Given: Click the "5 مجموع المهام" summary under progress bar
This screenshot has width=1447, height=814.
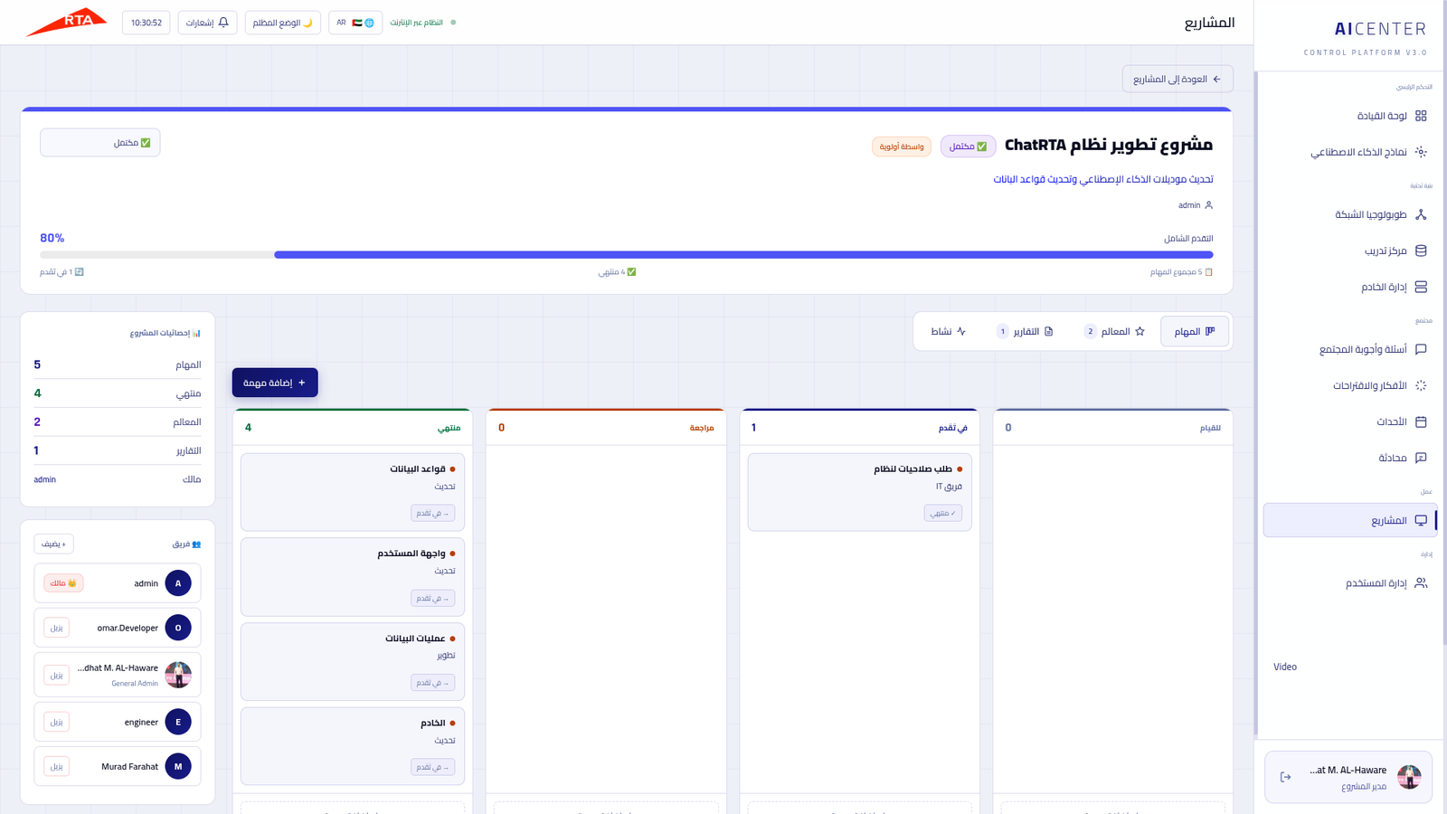Looking at the screenshot, I should click(1181, 272).
